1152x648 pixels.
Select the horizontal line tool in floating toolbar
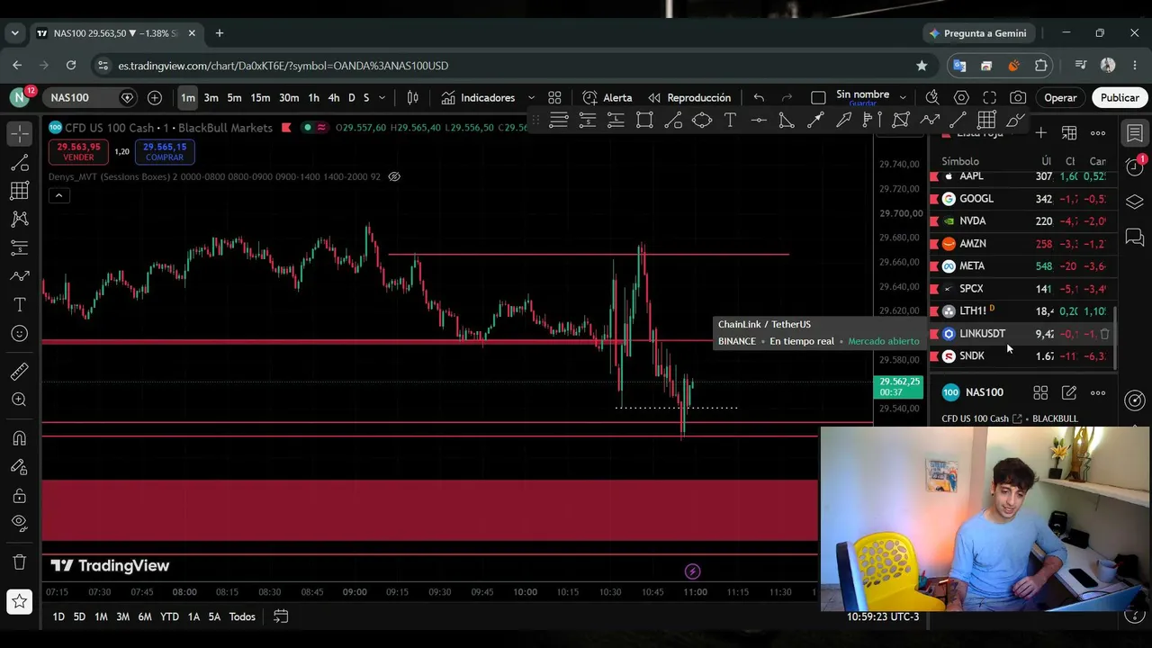point(759,120)
